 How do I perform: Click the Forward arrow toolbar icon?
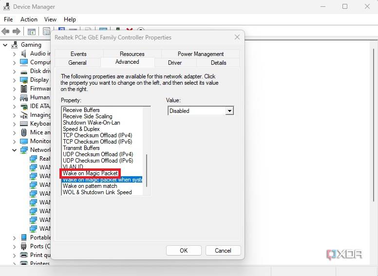pyautogui.click(x=17, y=31)
